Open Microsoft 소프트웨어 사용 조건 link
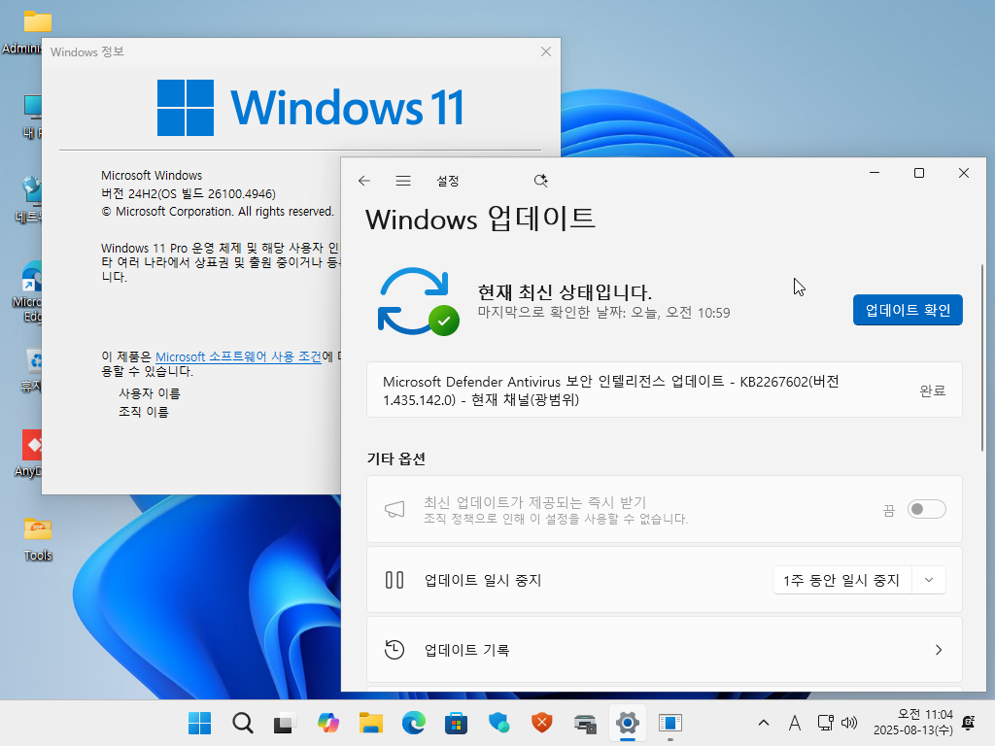This screenshot has width=995, height=746. point(239,356)
